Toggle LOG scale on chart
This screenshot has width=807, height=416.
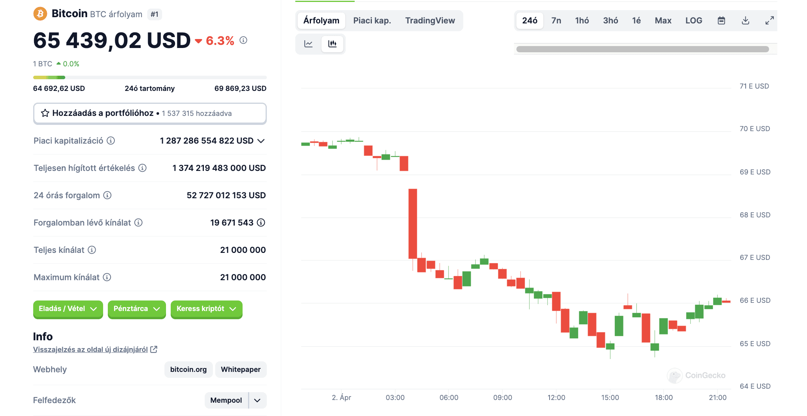click(x=694, y=21)
